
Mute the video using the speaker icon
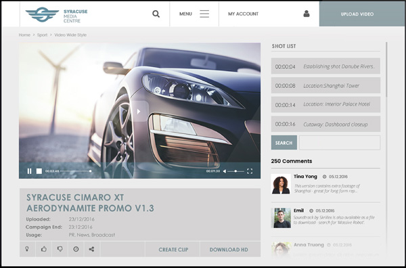coord(225,171)
